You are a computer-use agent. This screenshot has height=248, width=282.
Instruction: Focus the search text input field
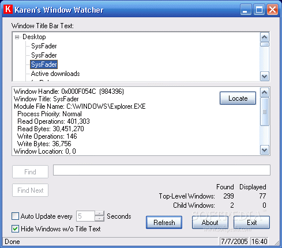pos(161,170)
